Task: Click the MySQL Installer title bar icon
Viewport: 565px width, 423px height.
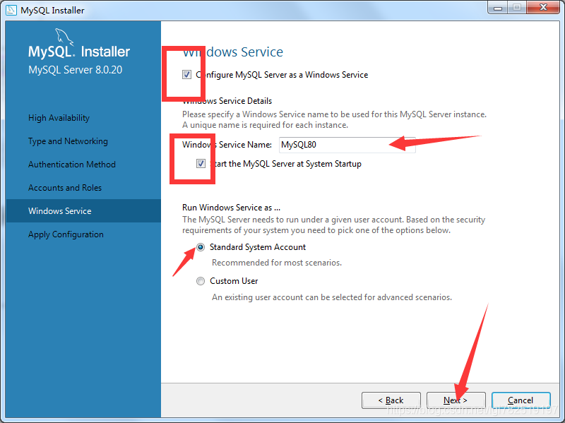Action: click(x=11, y=10)
